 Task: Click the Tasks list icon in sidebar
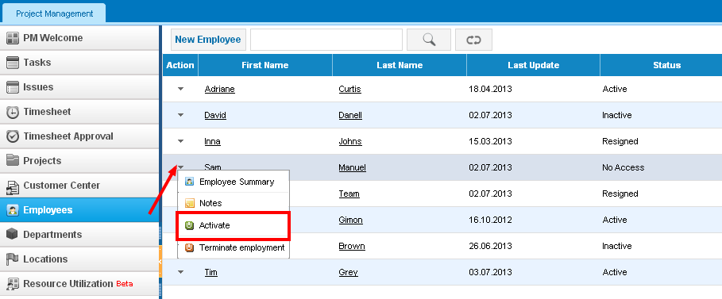coord(13,63)
